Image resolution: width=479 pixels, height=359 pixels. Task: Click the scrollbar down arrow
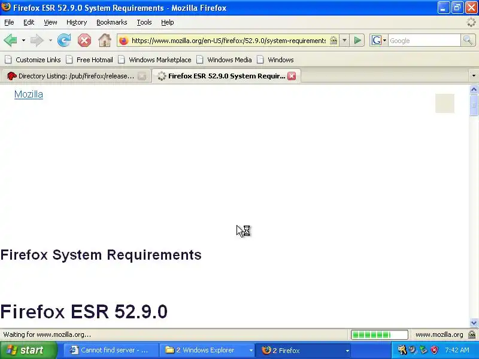(474, 323)
